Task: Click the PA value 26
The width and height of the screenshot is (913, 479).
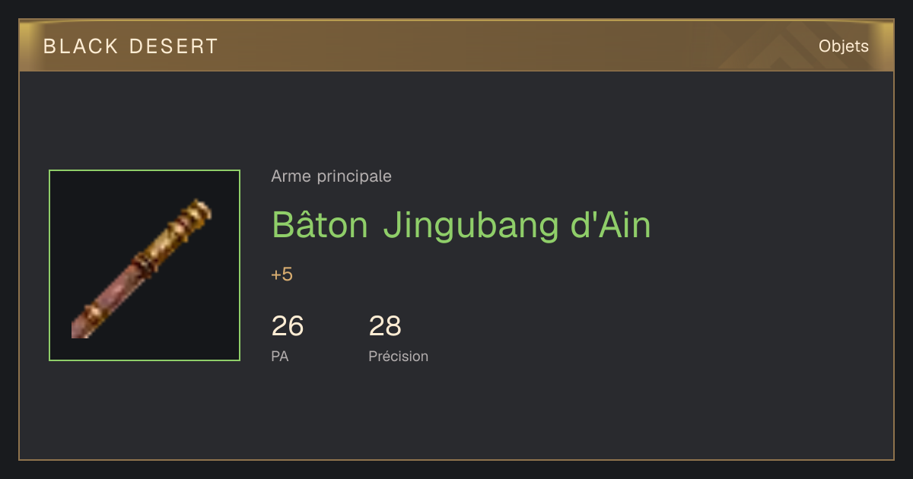Action: click(x=288, y=326)
